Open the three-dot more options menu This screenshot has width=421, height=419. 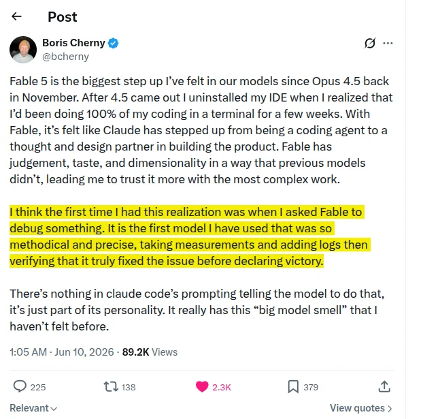[x=388, y=43]
